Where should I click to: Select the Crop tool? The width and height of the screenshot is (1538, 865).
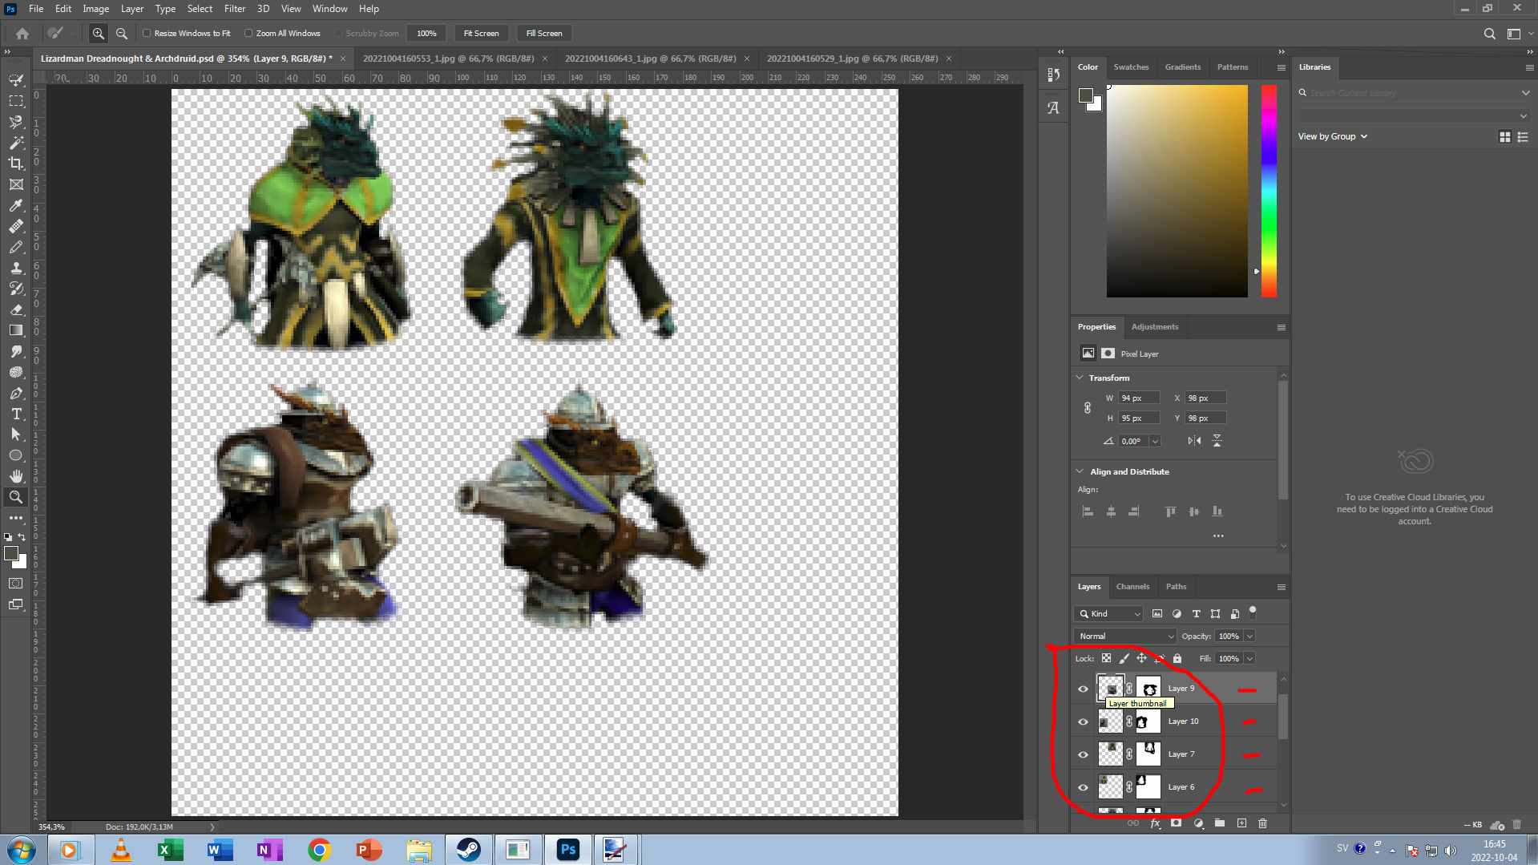16,164
